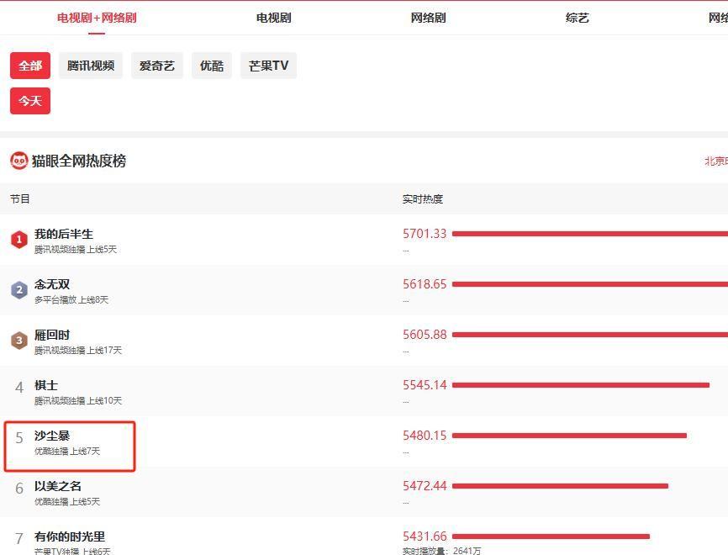The width and height of the screenshot is (728, 555).
Task: Click heat value 5431.66
Action: point(425,536)
